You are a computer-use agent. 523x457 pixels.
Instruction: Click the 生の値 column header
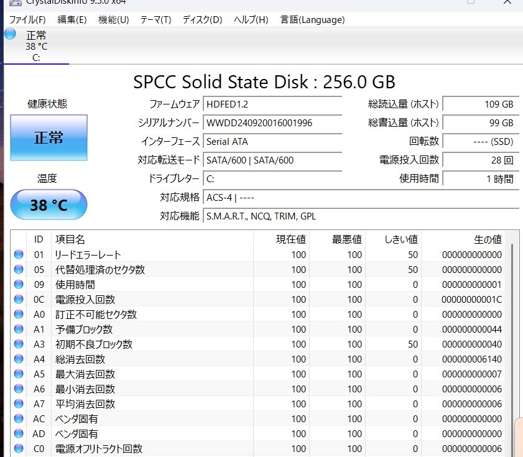(463, 239)
